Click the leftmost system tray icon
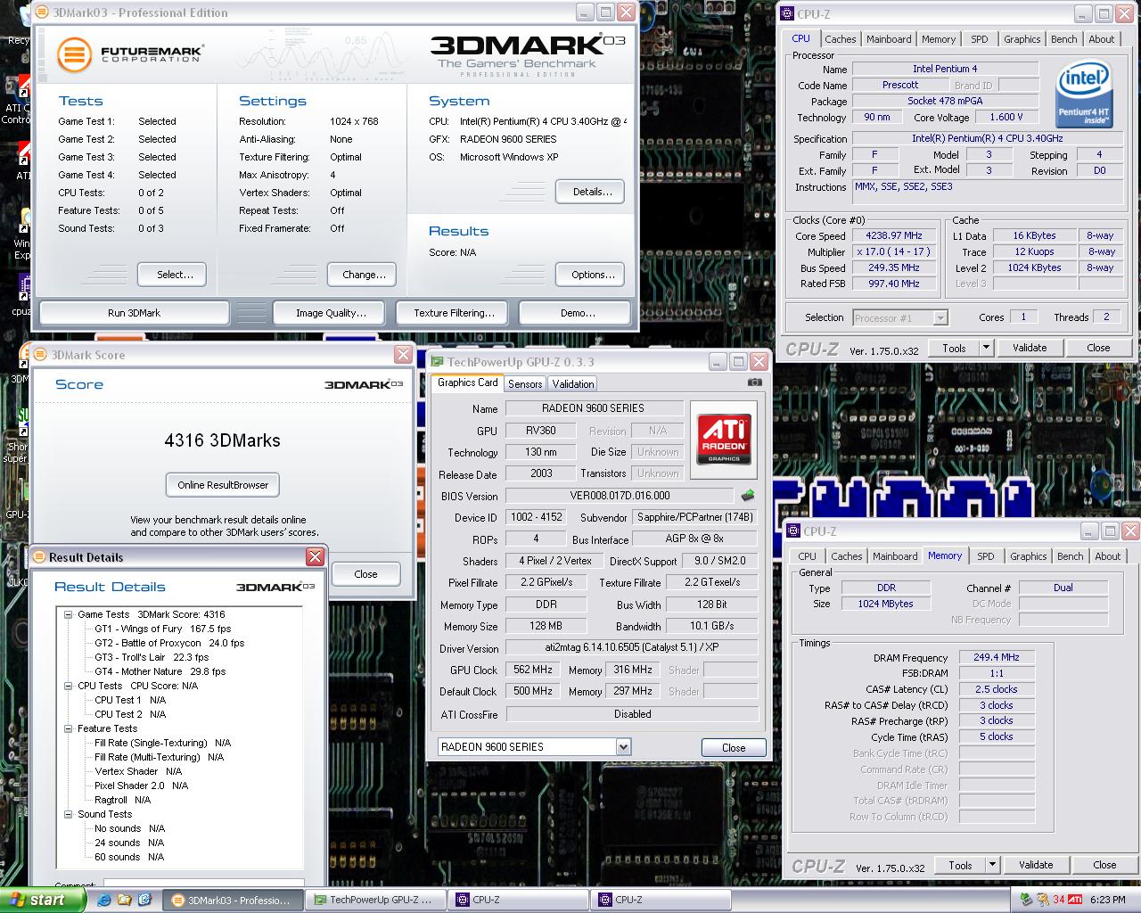Viewport: 1141px width, 913px height. coord(1026,900)
